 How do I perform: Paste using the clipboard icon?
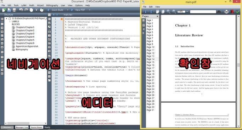click(41, 10)
